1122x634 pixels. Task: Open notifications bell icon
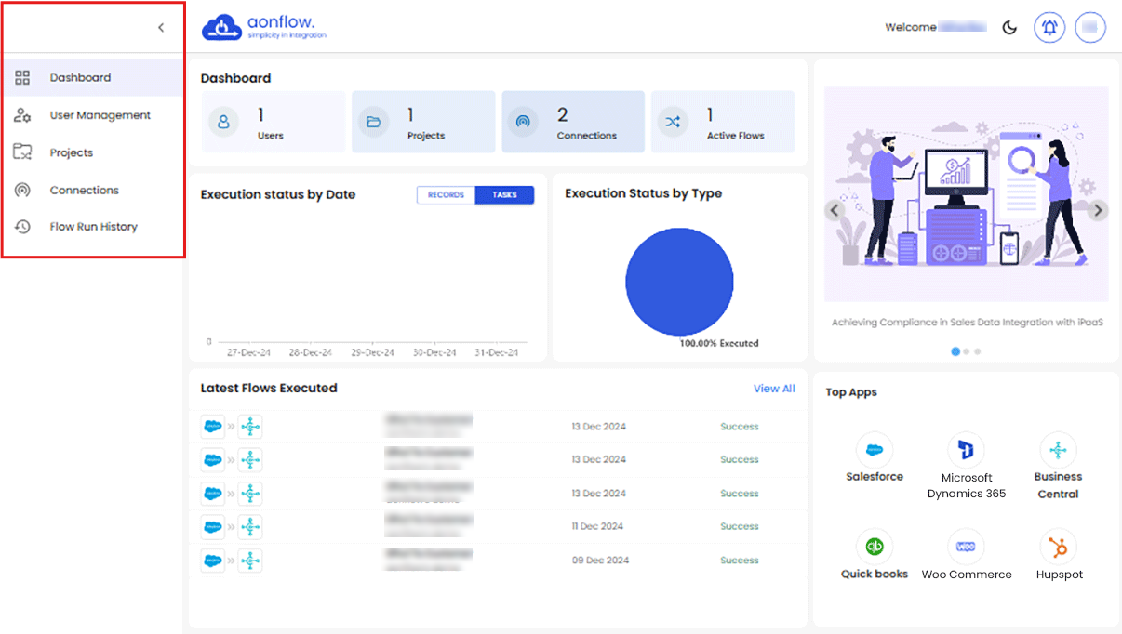point(1049,27)
